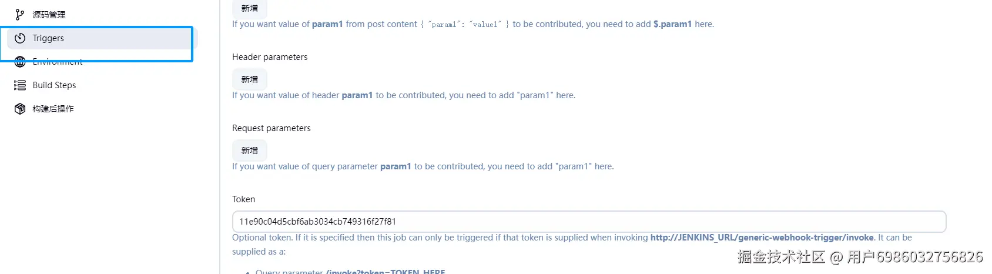Click the source management branch icon
Screen dimensions: 992x274
point(20,15)
